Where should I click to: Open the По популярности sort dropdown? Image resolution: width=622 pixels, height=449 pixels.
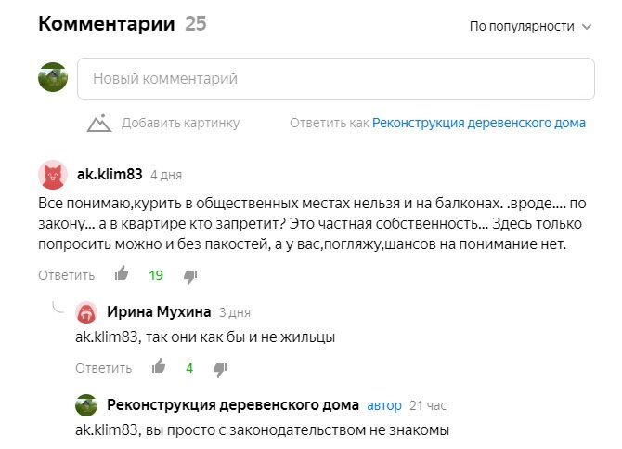coord(530,26)
